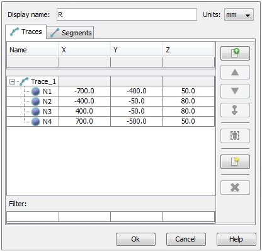262x251 pixels.
Task: Click the Name column header
Action: click(33, 50)
